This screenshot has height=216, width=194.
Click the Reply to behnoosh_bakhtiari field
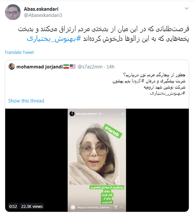(x=93, y=207)
